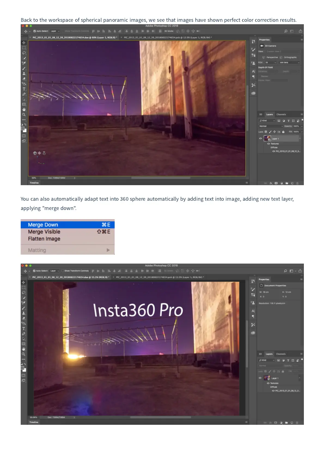Open the Matting submenu
Screen dimensions: 324x458
[x=68, y=250]
